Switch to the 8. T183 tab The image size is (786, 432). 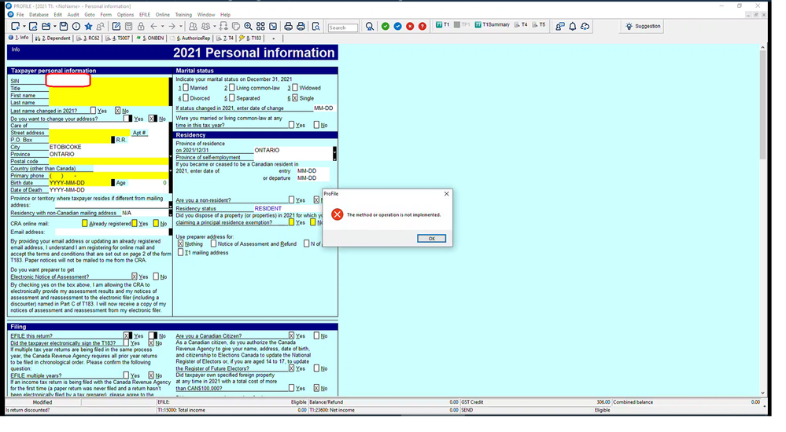pyautogui.click(x=250, y=38)
